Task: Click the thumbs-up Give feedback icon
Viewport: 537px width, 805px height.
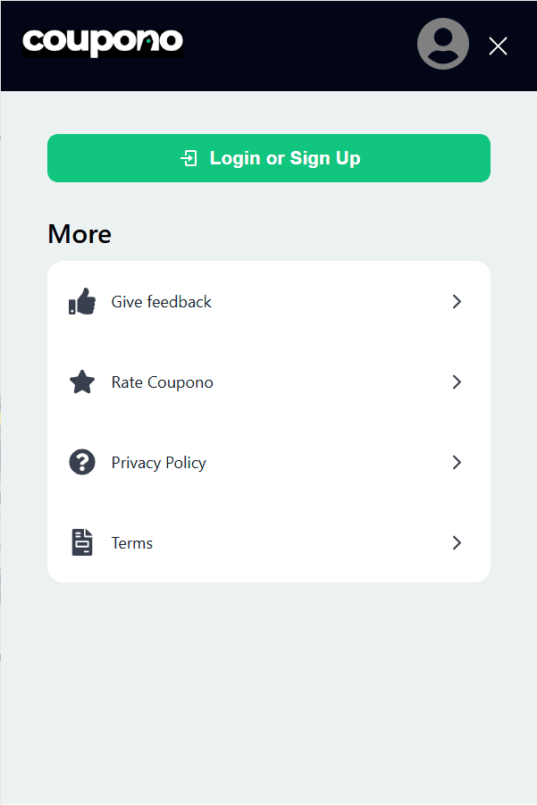Action: pos(82,301)
